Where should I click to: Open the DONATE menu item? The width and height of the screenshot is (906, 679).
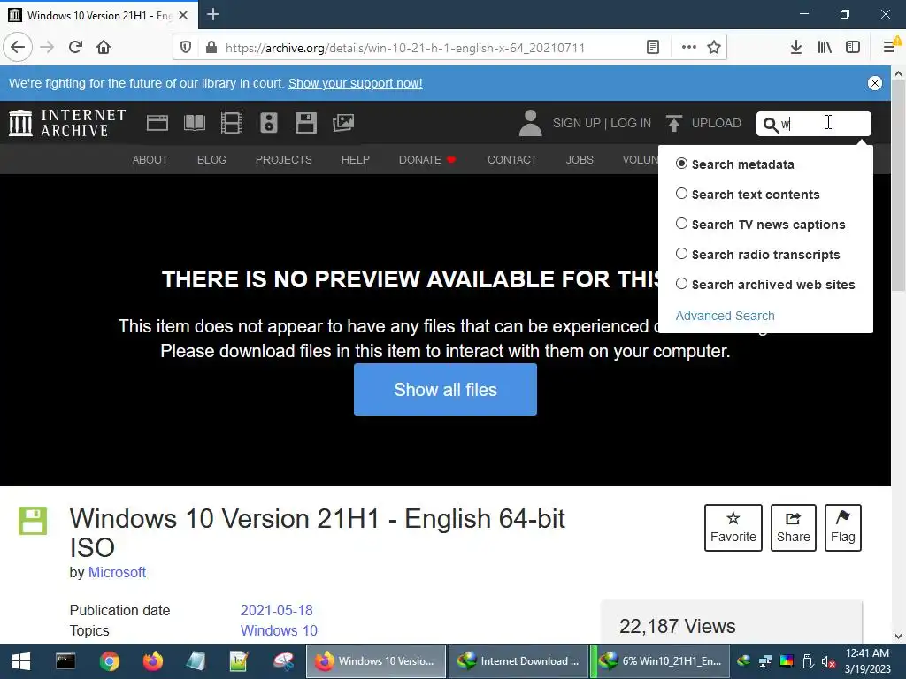427,160
